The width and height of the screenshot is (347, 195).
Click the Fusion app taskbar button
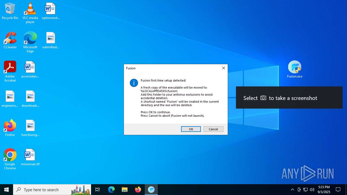coord(151,190)
